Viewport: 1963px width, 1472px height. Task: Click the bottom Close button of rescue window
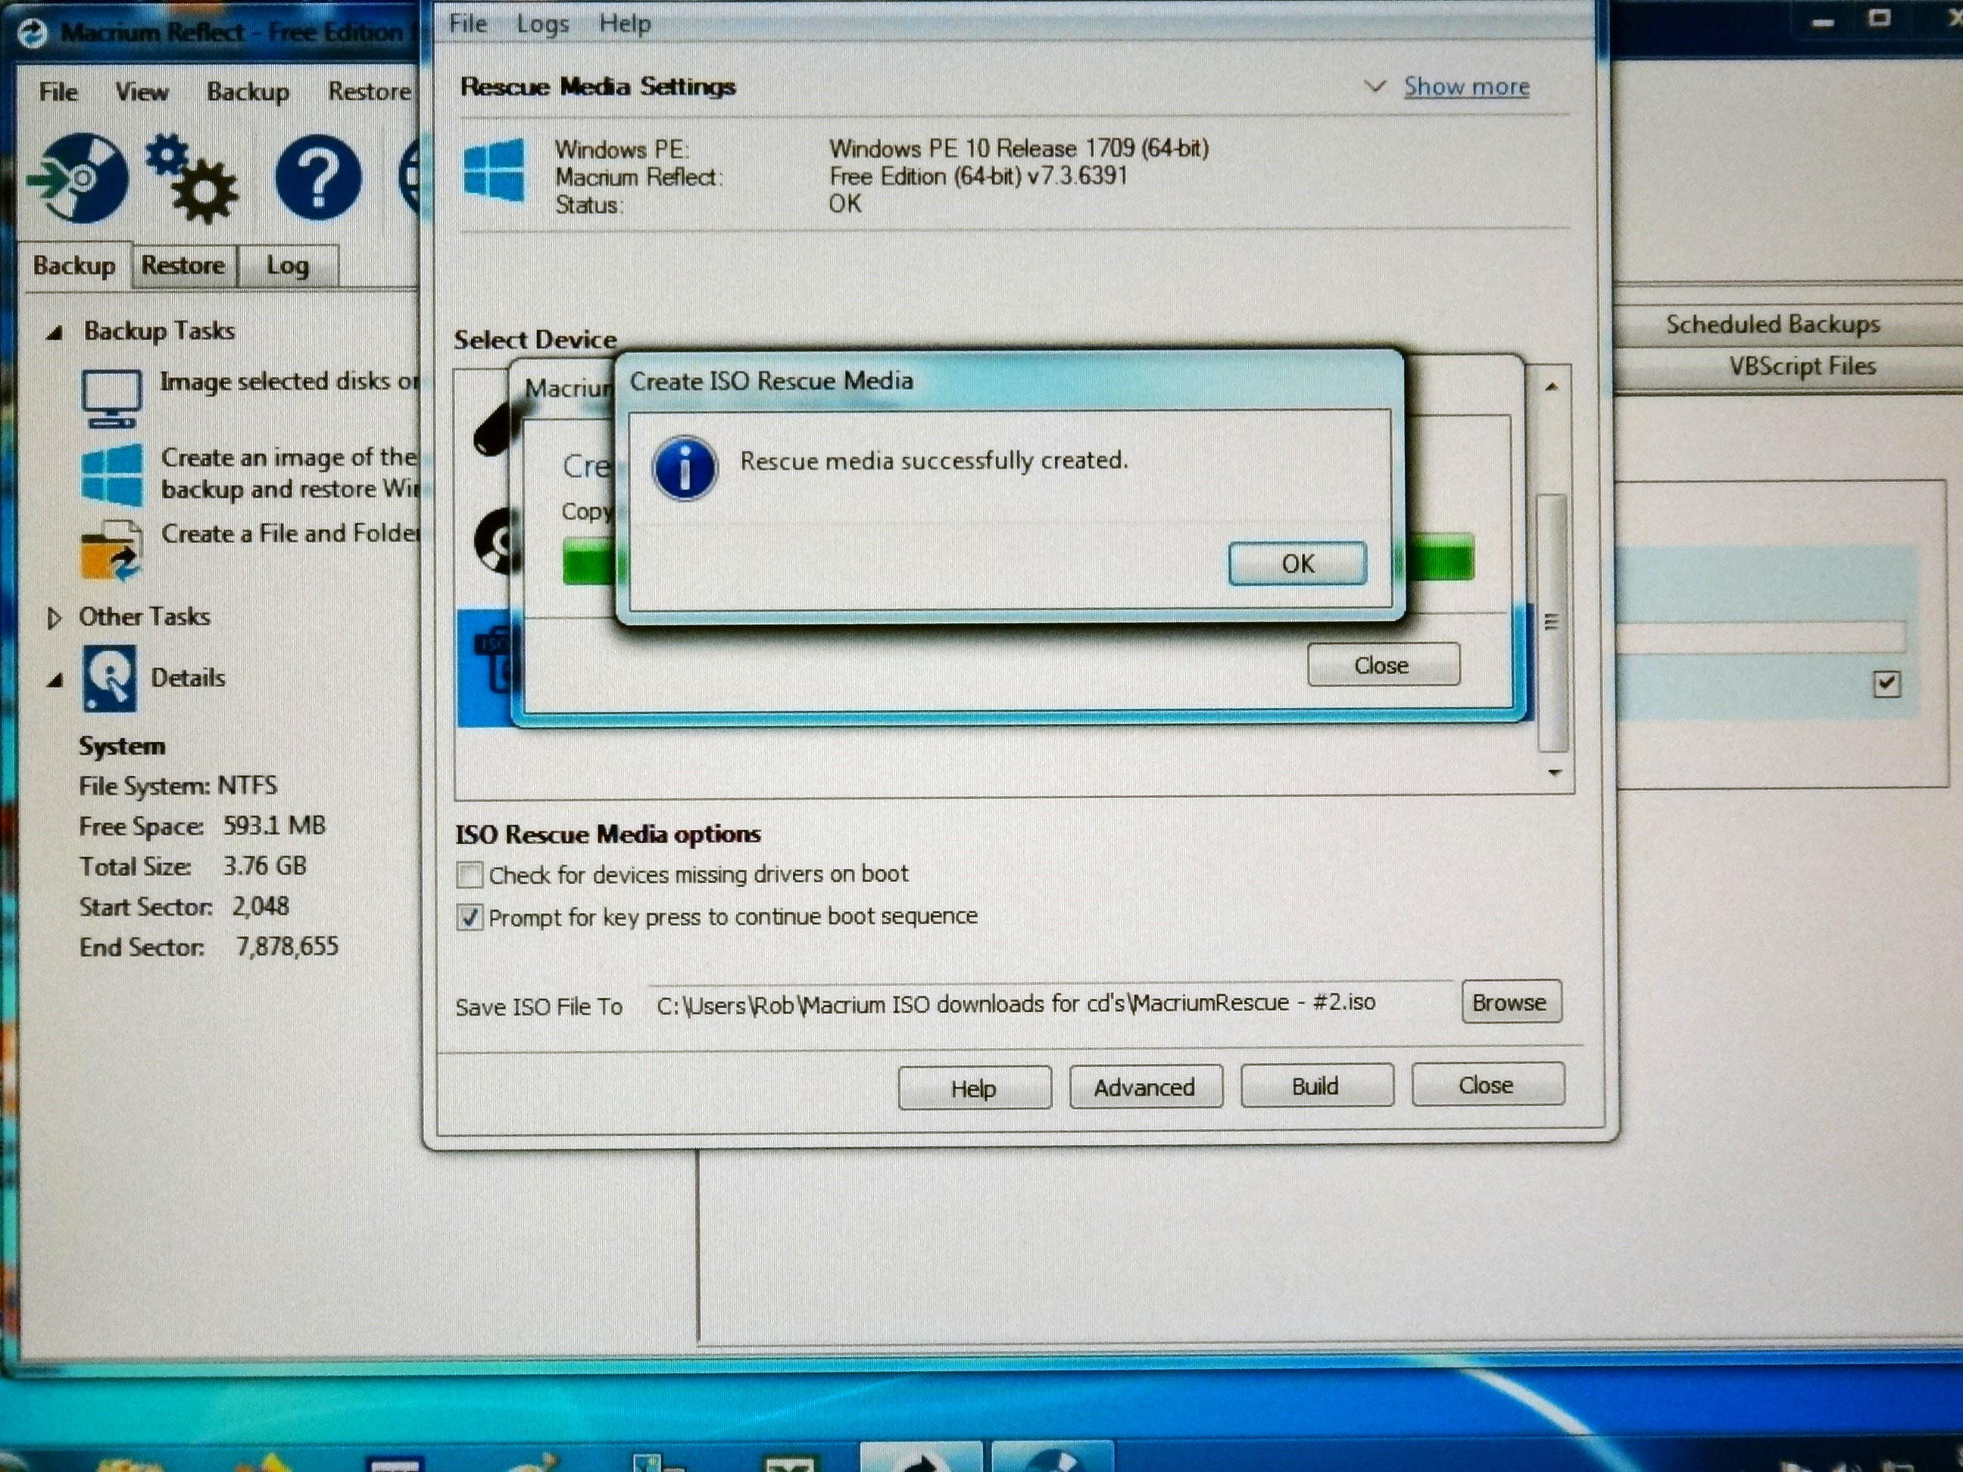1487,1084
